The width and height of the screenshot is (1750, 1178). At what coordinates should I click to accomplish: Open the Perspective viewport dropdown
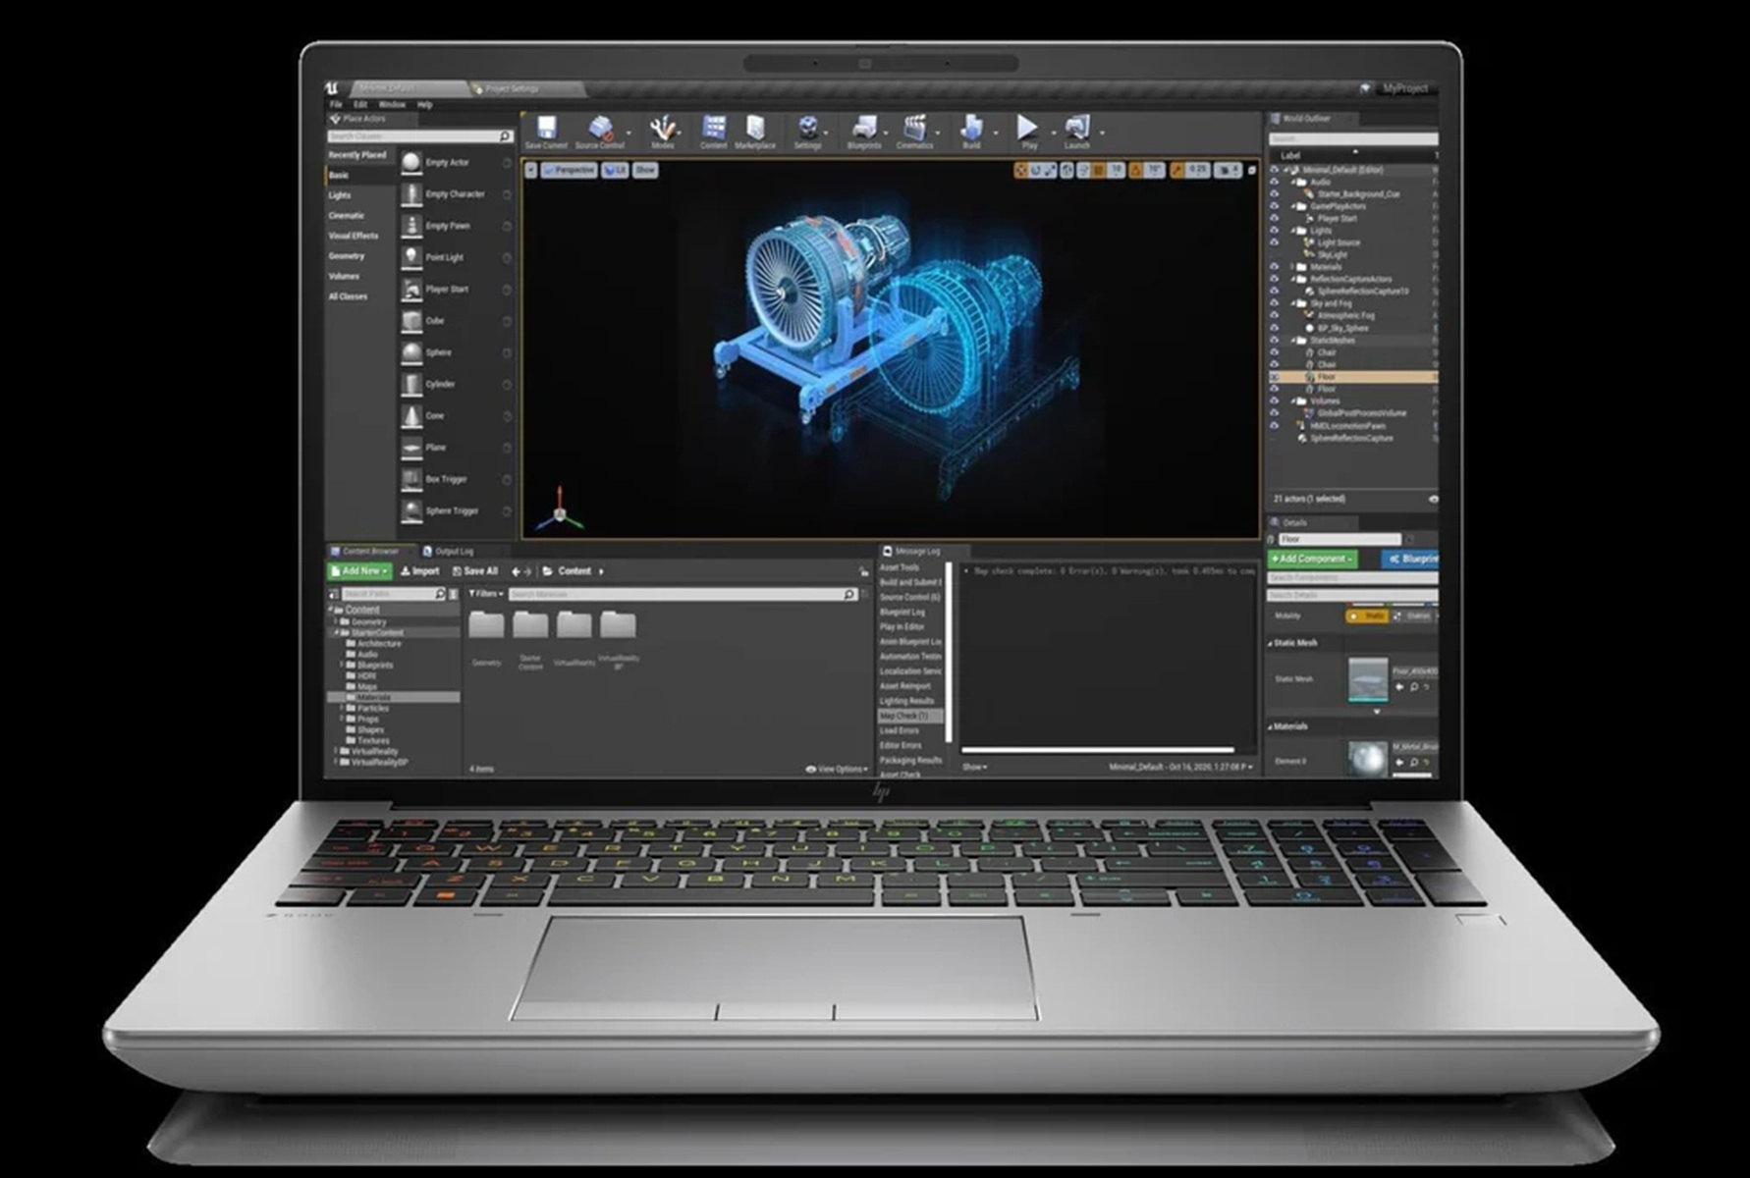569,170
